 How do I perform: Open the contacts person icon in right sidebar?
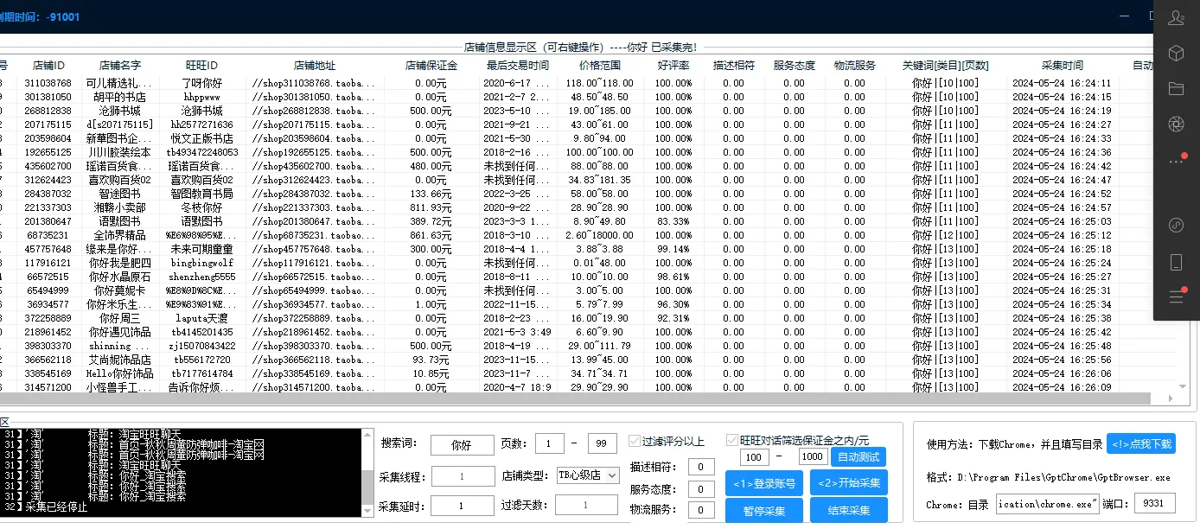point(1176,17)
